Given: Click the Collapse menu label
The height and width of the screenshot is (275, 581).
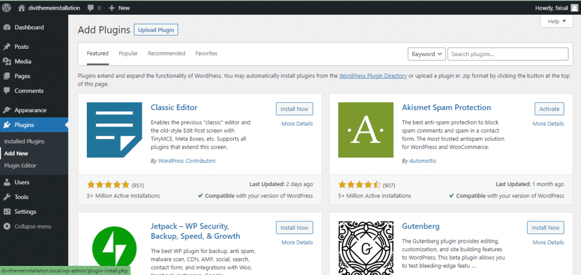Looking at the screenshot, I should pos(33,226).
